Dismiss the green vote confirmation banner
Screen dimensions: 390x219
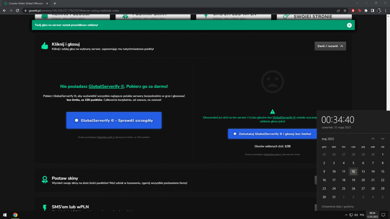(349, 25)
